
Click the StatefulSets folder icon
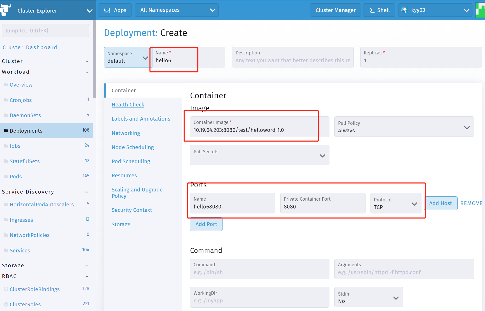(6, 161)
